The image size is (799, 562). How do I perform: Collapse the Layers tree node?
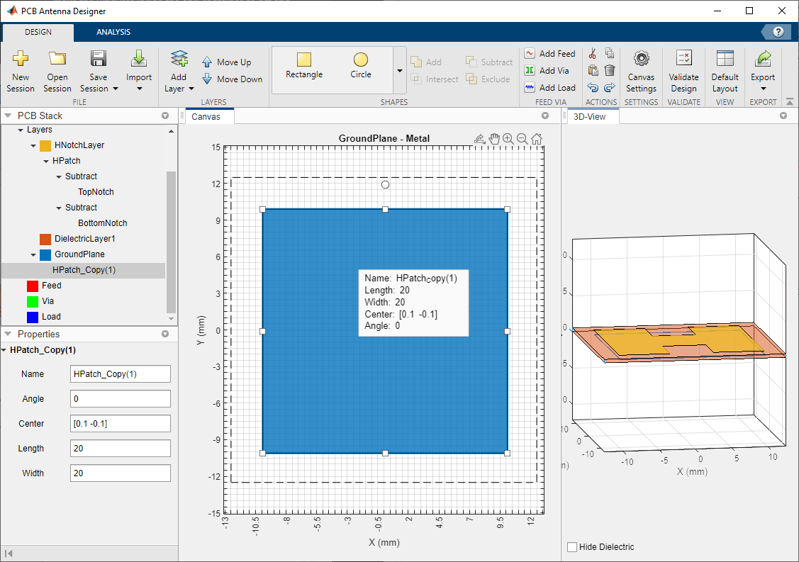coord(21,130)
